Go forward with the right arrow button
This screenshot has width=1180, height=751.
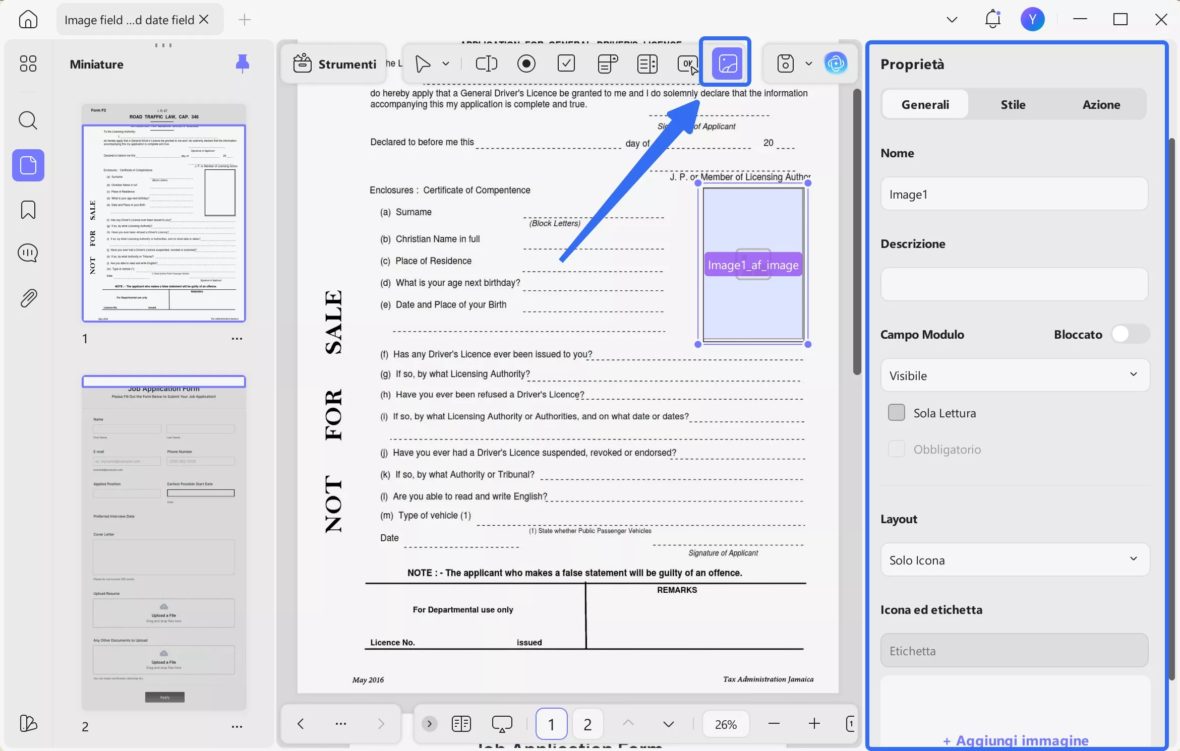pyautogui.click(x=381, y=724)
